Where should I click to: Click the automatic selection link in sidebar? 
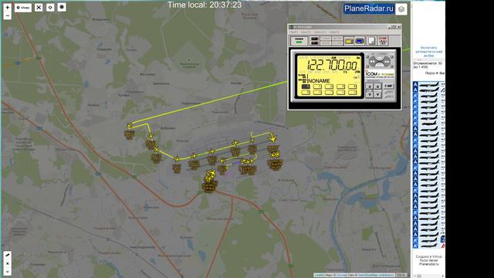click(x=429, y=52)
